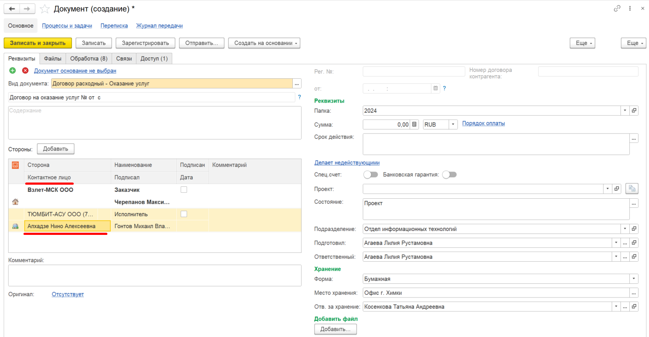649x337 pixels.
Task: Copy link using the chain icon
Action: click(617, 9)
